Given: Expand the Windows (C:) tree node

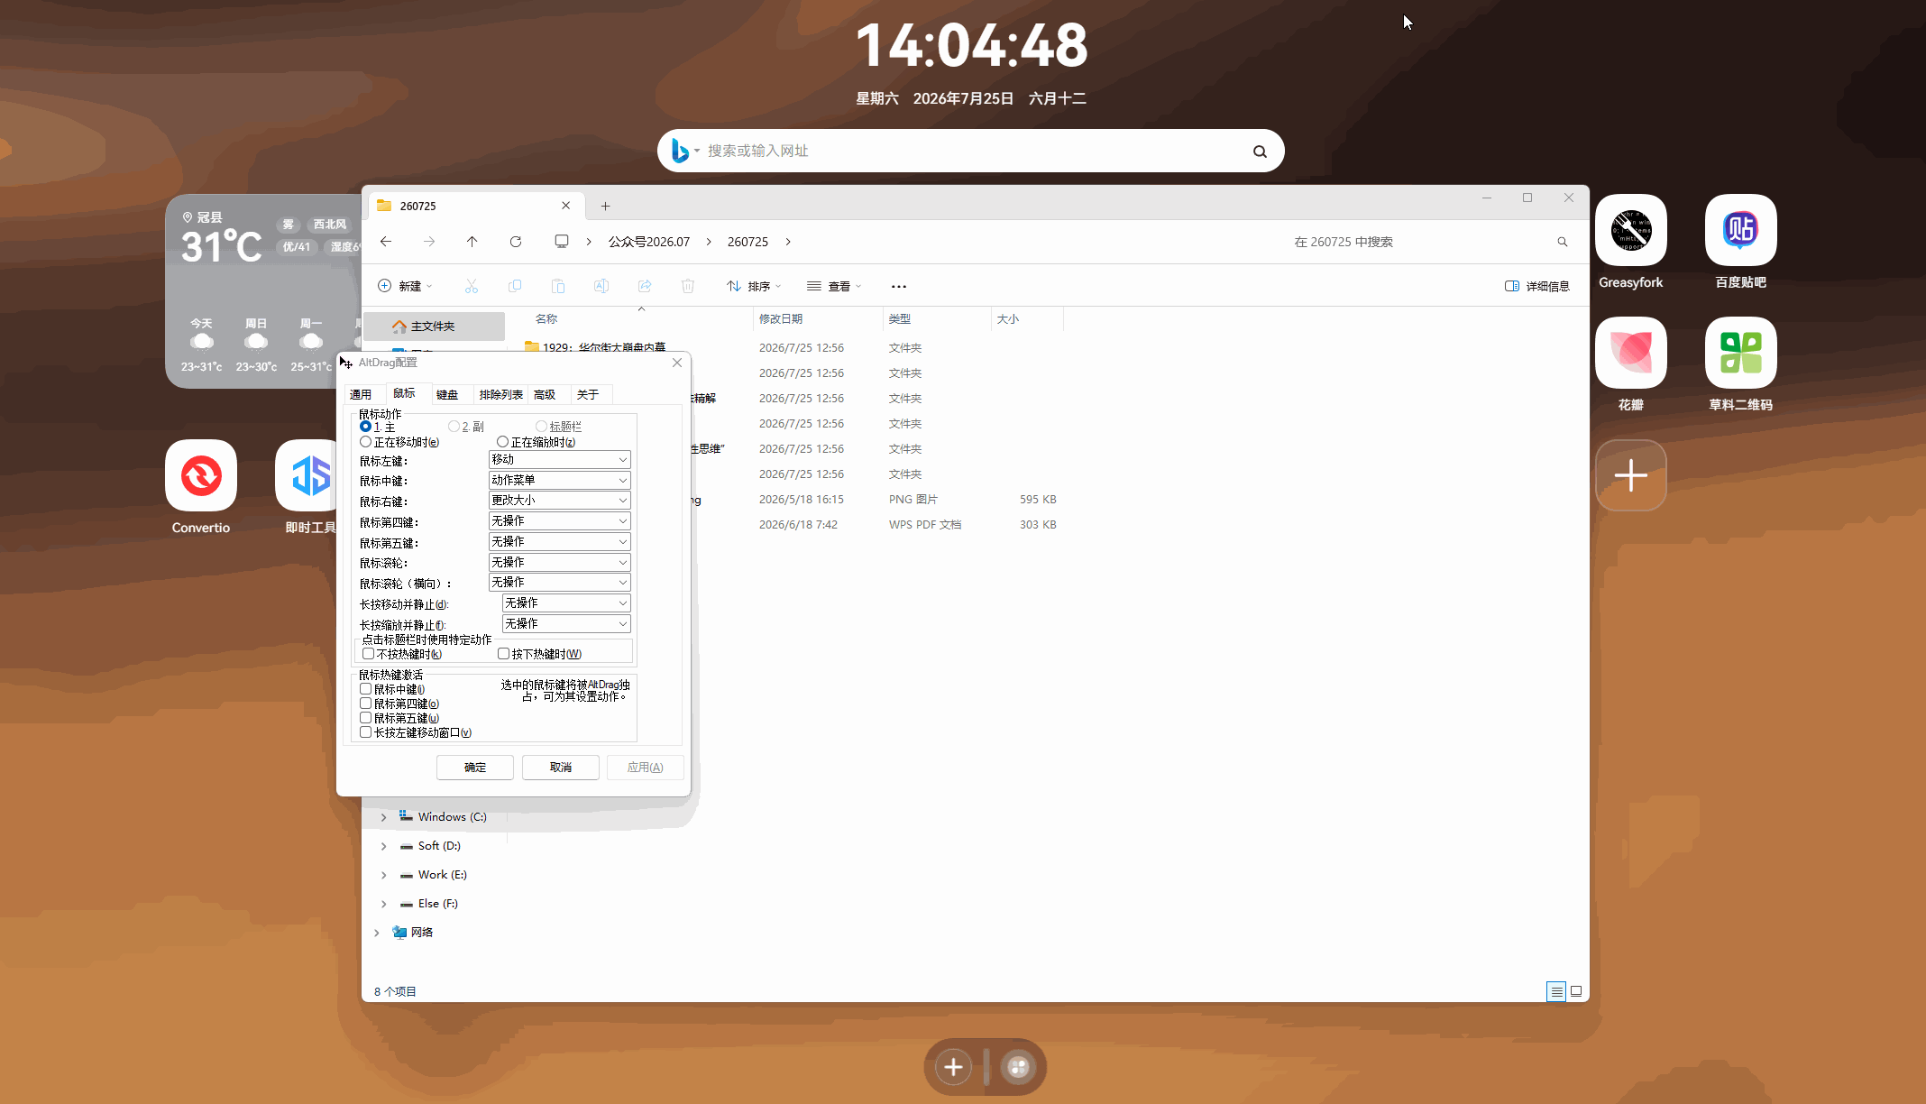Looking at the screenshot, I should 383,817.
